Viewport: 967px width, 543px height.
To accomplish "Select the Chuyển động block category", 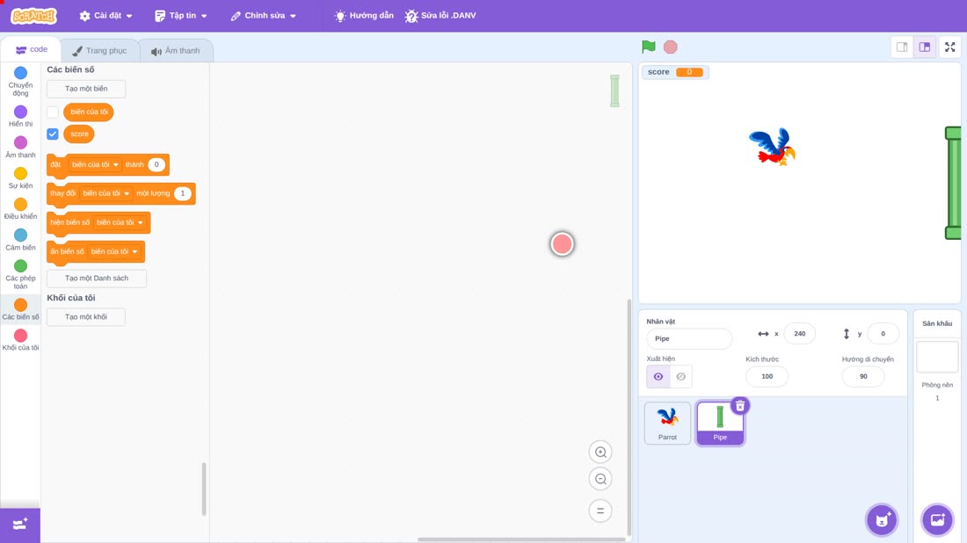I will coord(20,82).
